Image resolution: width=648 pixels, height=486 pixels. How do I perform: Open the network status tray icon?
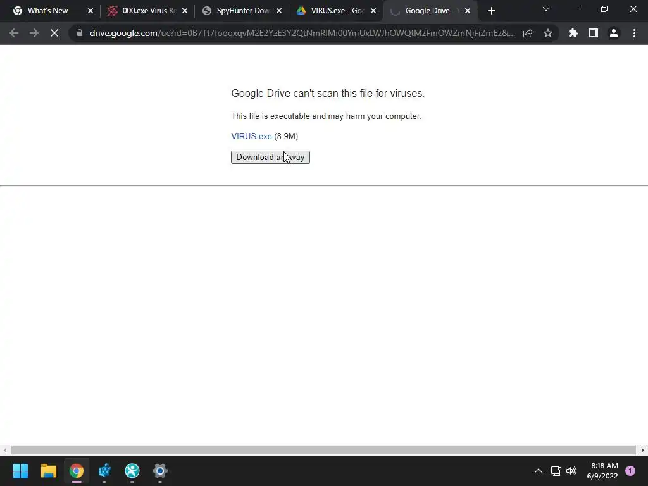click(x=556, y=471)
